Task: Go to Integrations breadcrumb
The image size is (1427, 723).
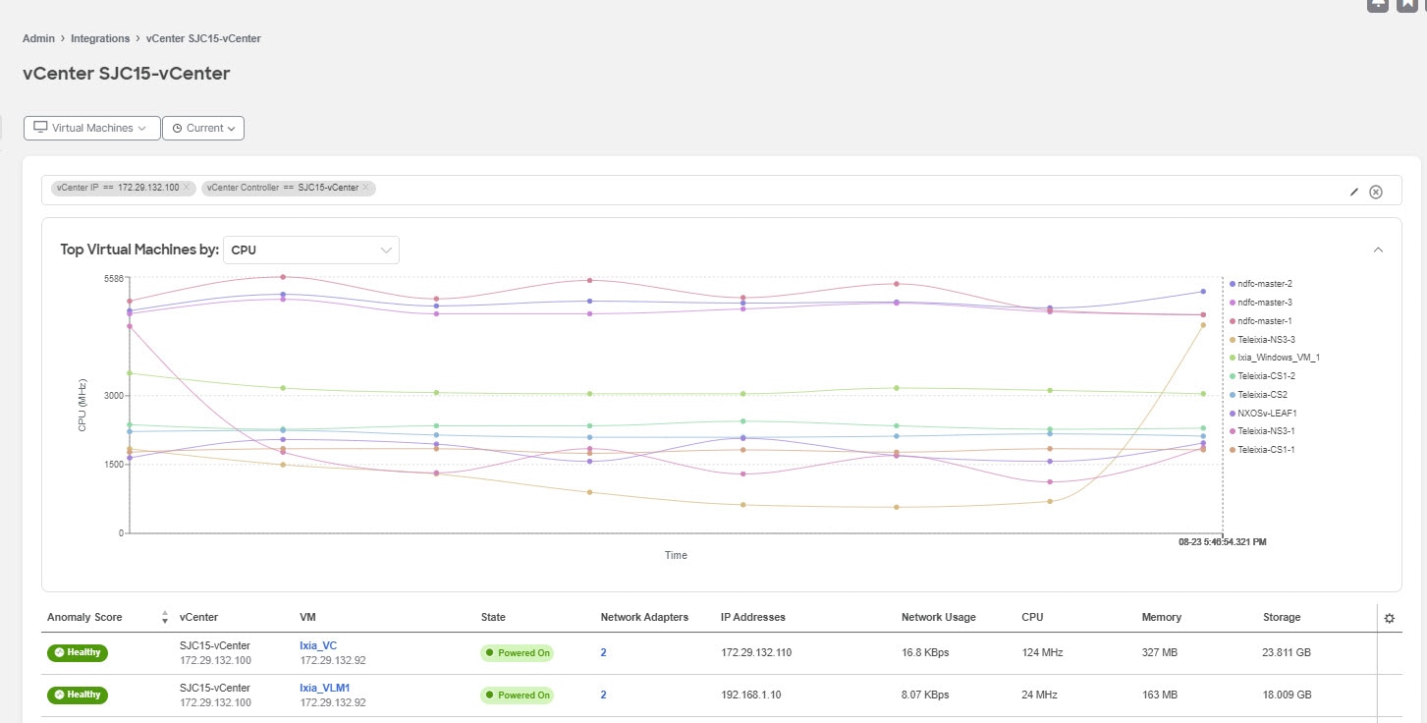Action: pyautogui.click(x=100, y=38)
